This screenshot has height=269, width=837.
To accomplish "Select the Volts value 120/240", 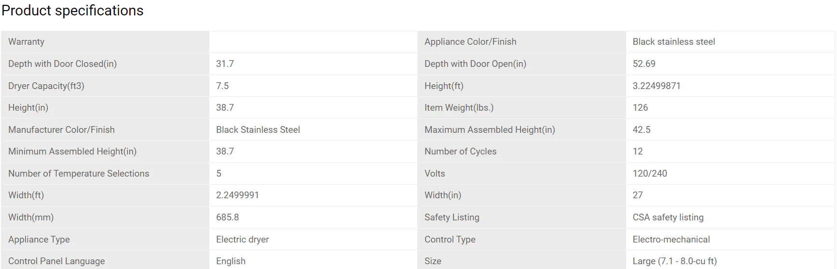I will [650, 174].
